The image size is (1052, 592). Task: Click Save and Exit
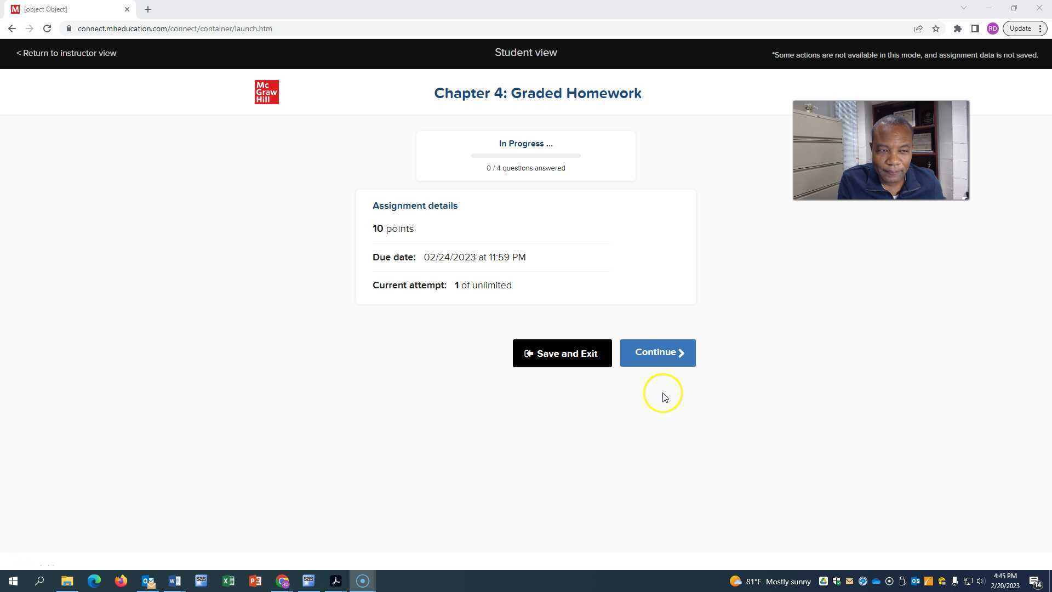click(562, 353)
